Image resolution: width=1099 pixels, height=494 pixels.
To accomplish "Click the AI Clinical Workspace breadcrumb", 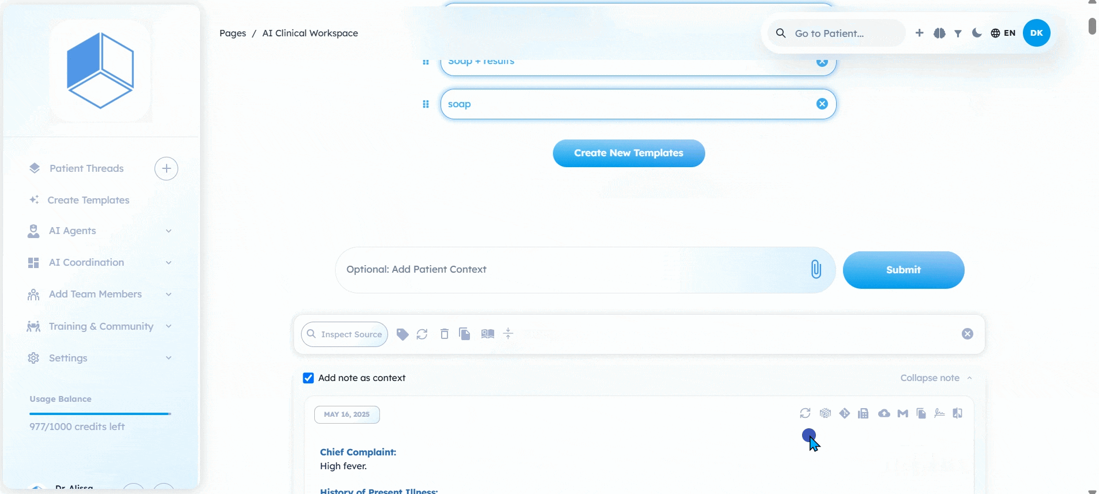I will pos(310,33).
